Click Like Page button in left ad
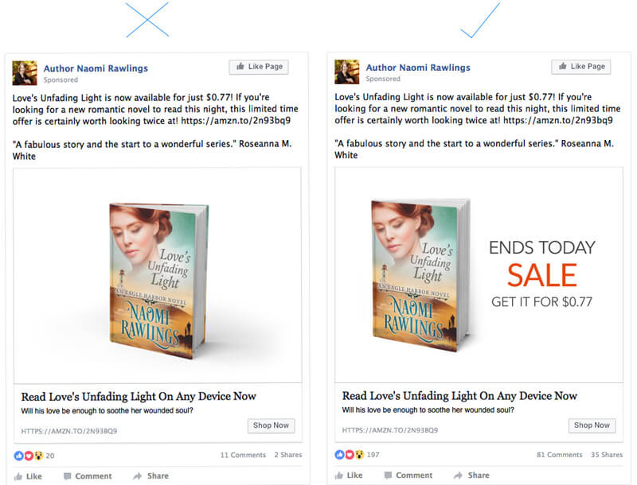 (x=259, y=67)
